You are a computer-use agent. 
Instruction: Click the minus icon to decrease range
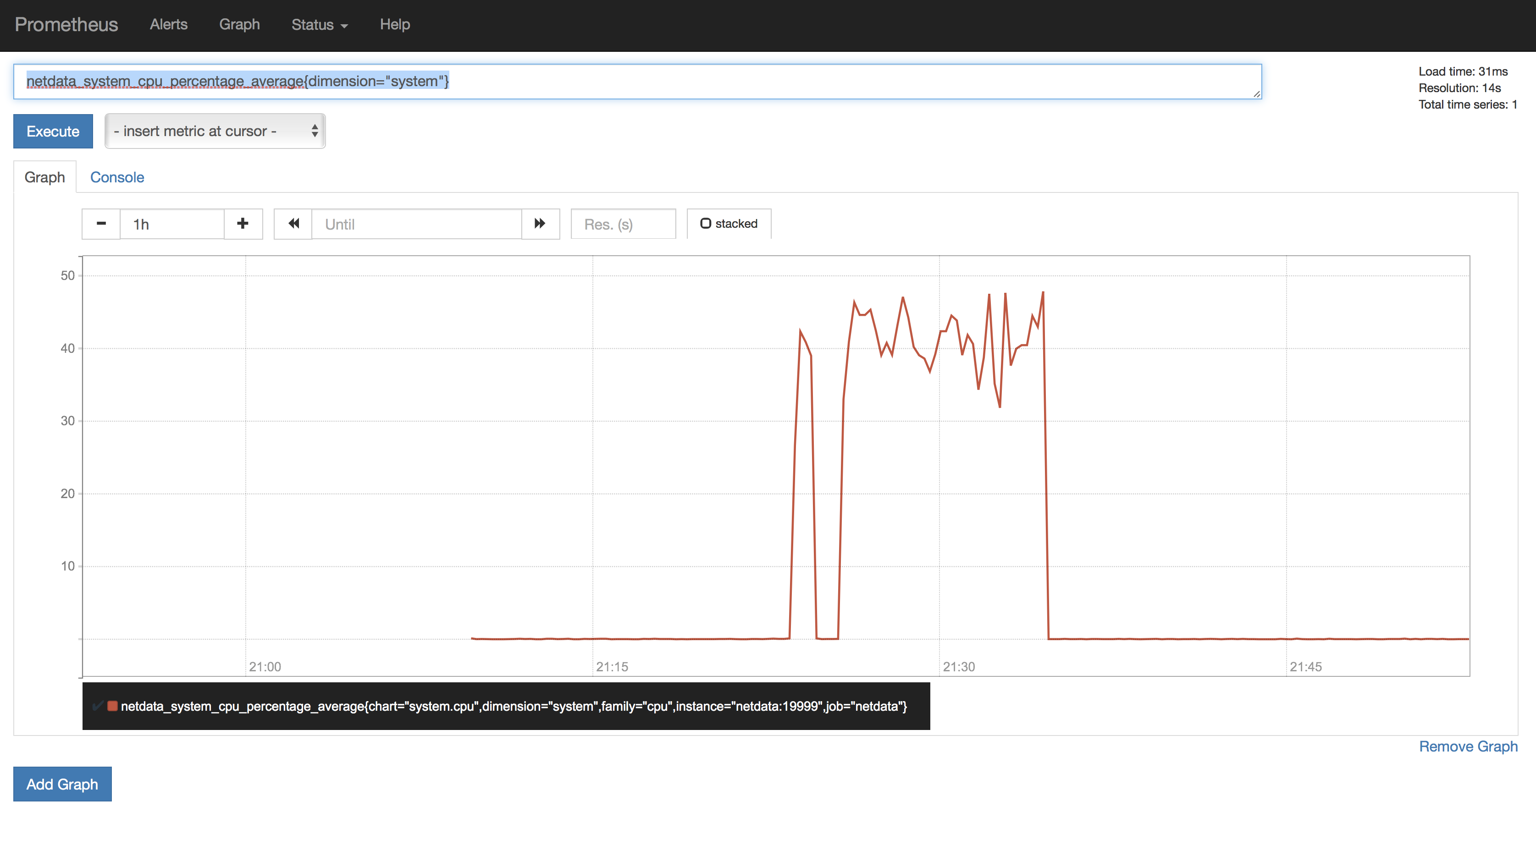pos(101,224)
